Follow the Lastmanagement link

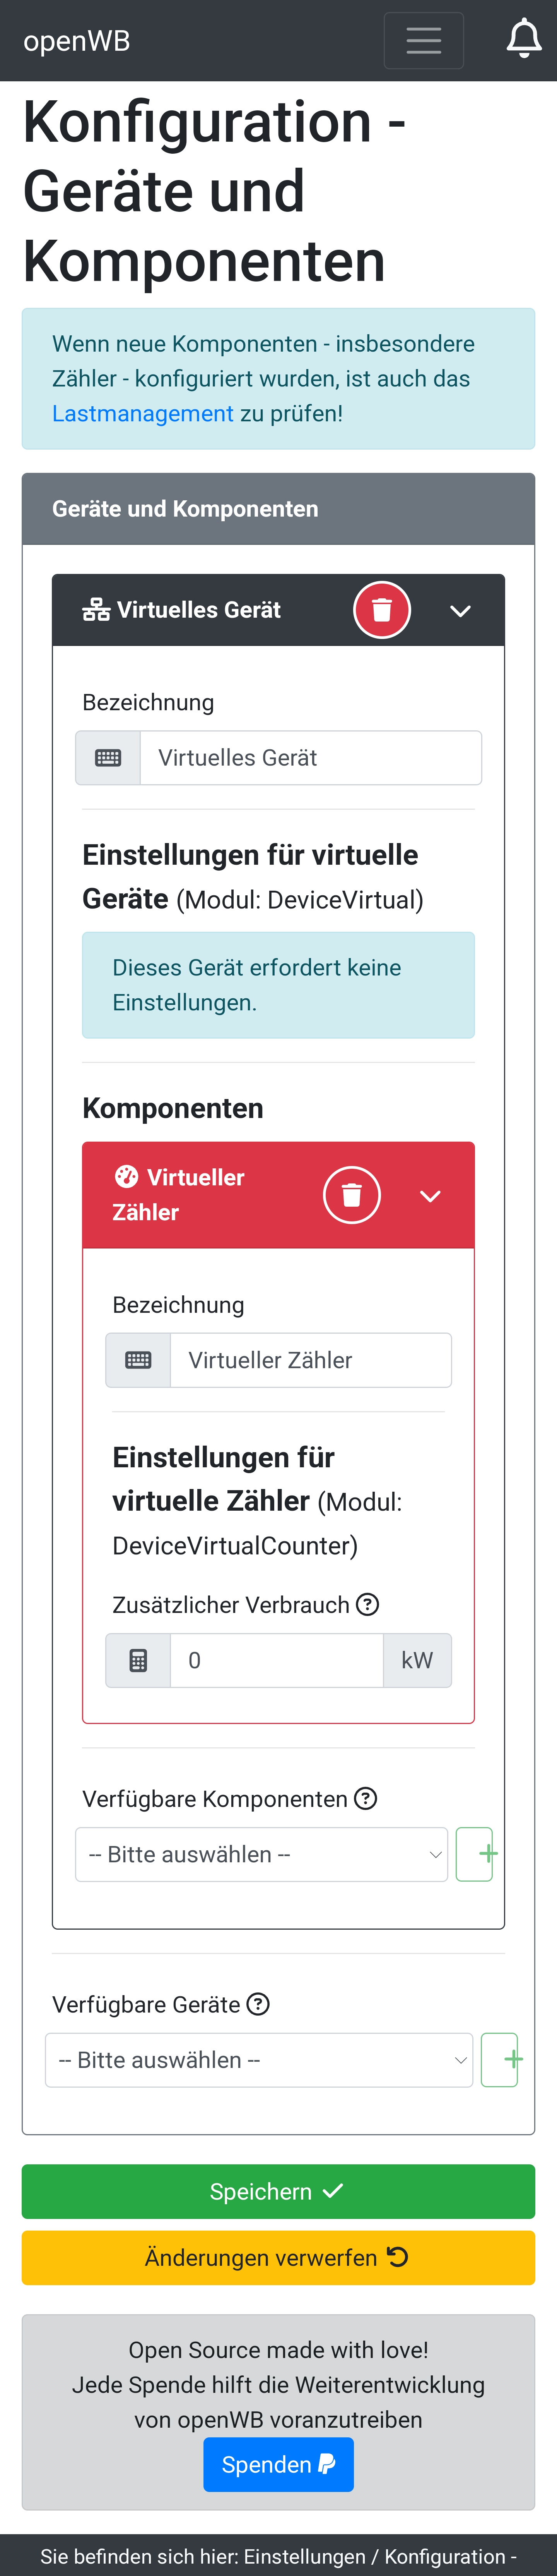pos(143,413)
